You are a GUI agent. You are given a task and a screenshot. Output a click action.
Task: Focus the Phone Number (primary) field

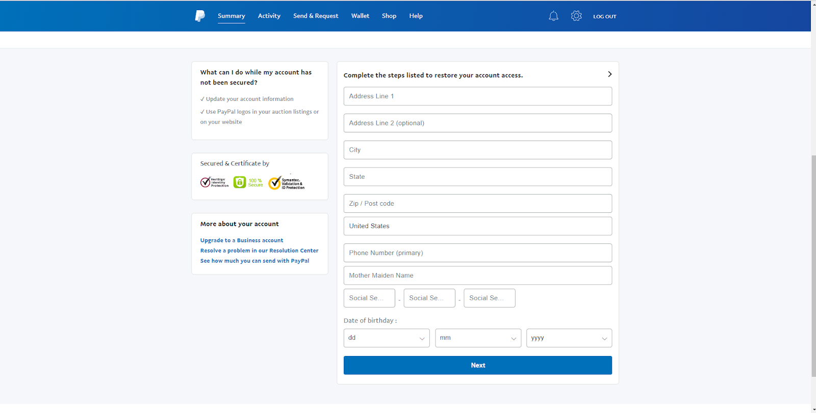(x=478, y=253)
